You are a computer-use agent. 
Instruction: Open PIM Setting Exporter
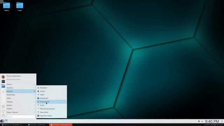point(52,109)
